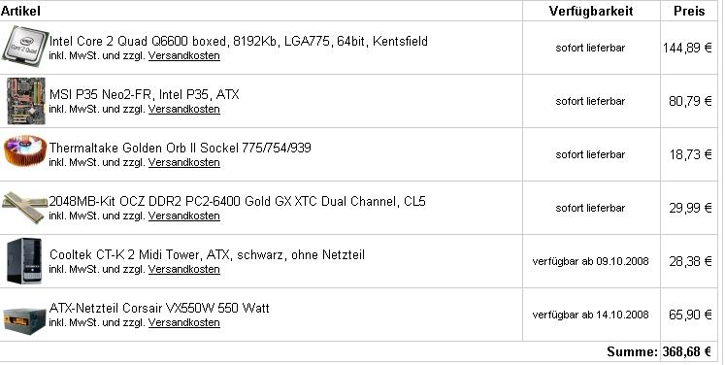The width and height of the screenshot is (725, 365).
Task: Select the Thermaltake Golden Orb cooler picture
Action: click(x=25, y=150)
